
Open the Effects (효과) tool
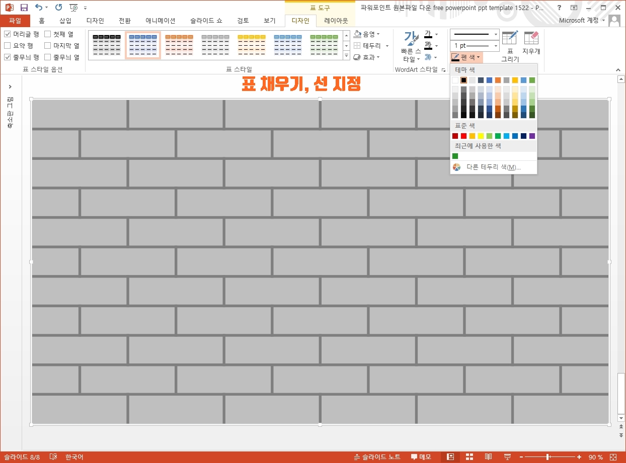[367, 57]
